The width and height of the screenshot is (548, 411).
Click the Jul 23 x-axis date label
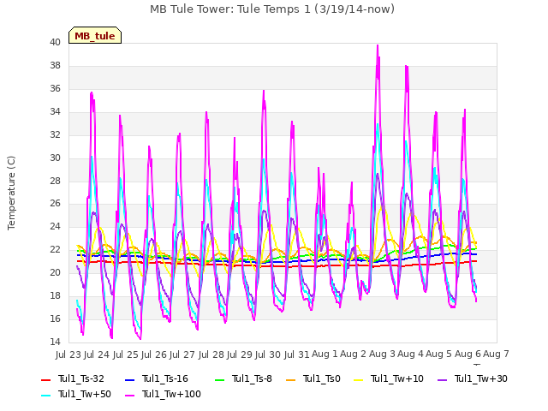(x=68, y=354)
